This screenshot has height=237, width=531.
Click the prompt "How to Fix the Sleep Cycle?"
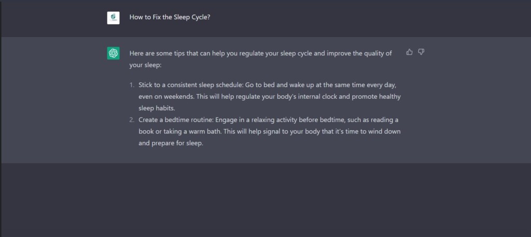pos(170,17)
